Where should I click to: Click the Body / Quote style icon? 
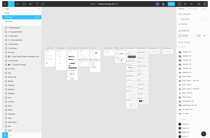click(x=180, y=97)
